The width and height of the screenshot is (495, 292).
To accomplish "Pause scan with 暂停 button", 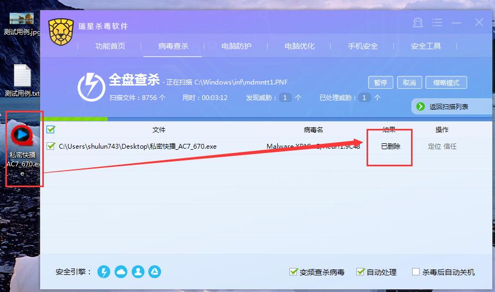I will click(x=380, y=82).
